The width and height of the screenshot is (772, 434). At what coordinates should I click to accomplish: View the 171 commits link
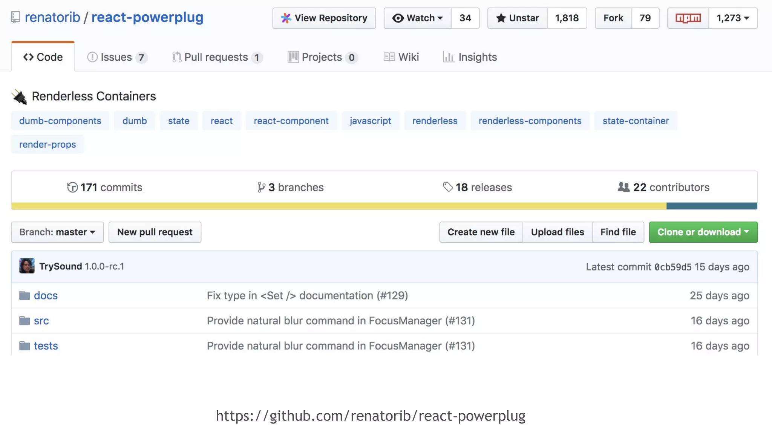point(105,187)
